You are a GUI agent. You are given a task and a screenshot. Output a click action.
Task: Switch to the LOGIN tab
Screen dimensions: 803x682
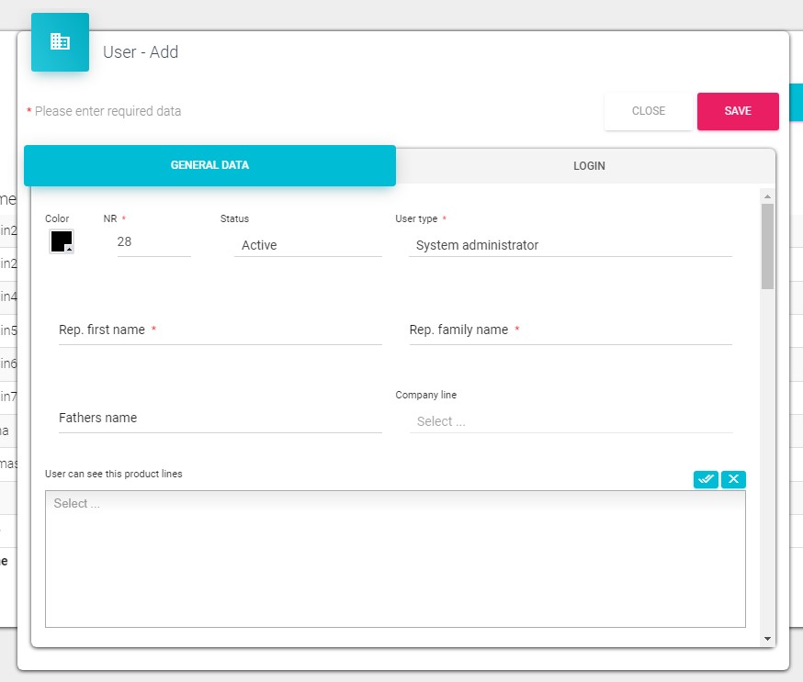(589, 166)
